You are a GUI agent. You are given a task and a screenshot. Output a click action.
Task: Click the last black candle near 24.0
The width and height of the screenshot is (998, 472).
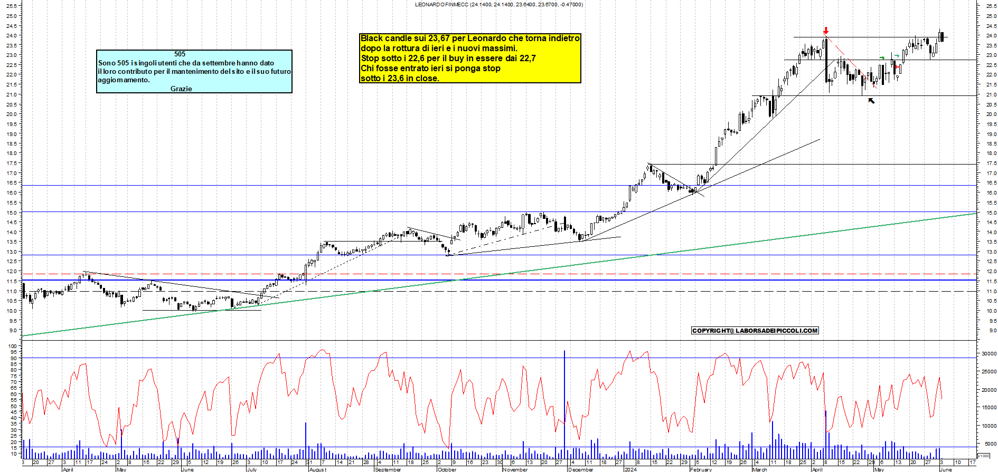point(942,37)
